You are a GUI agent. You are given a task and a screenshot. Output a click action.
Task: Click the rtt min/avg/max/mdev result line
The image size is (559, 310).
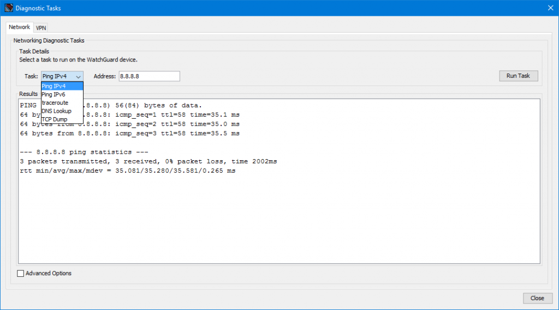pos(127,171)
